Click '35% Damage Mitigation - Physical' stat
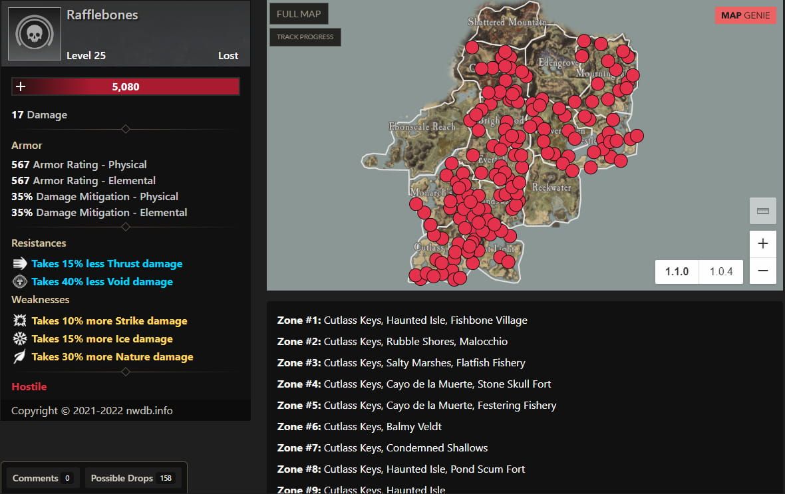The width and height of the screenshot is (785, 494). [x=94, y=197]
